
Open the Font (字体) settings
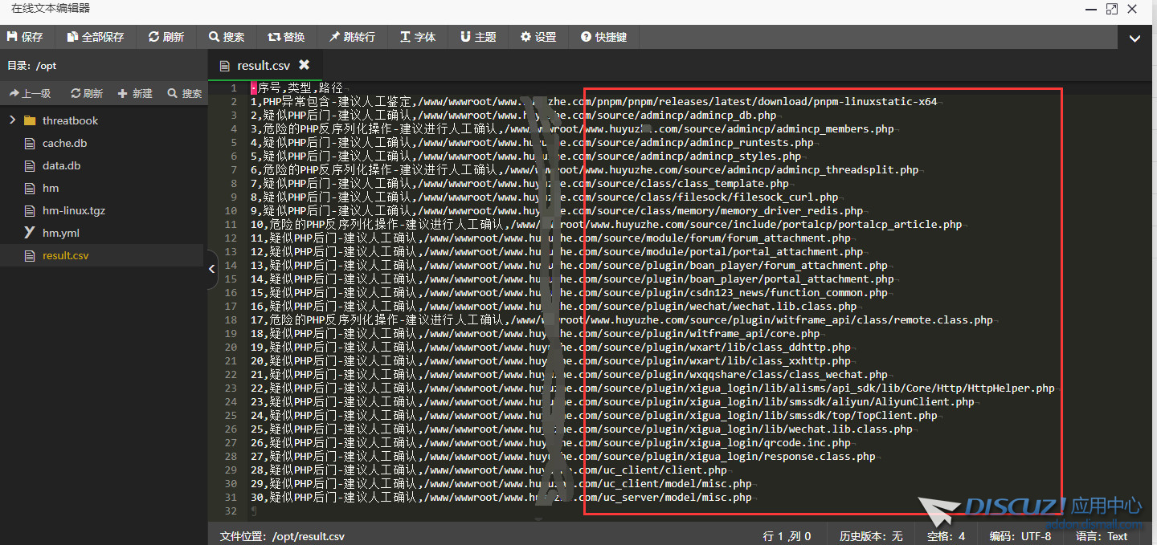[x=418, y=37]
